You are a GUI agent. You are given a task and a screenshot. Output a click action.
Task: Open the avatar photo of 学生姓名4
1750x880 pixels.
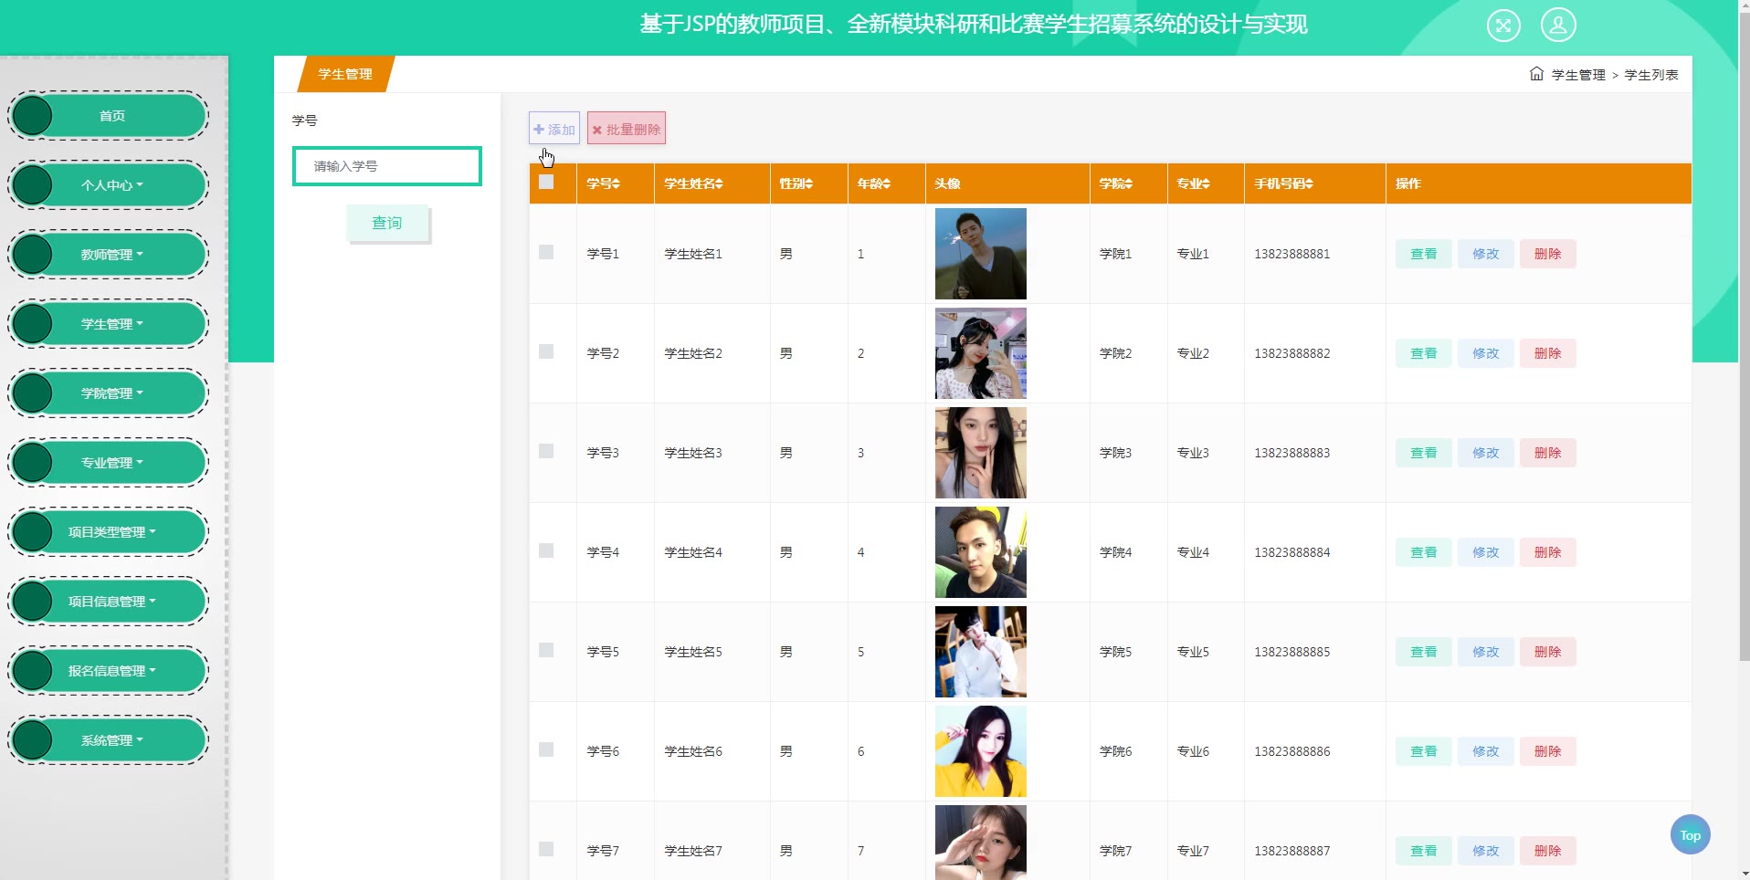(x=981, y=552)
